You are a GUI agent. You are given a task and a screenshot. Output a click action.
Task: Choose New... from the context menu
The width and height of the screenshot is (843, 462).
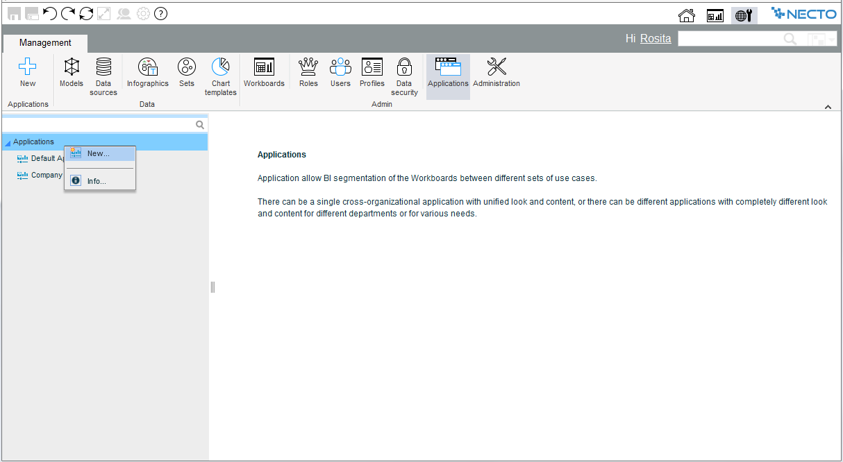click(98, 153)
